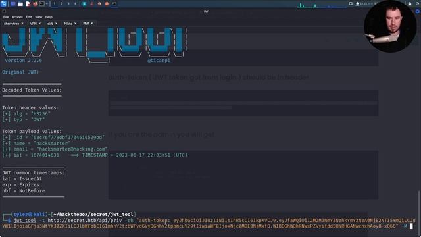Screen dimensions: 421x237
Task: Click the webcam overlay thumbnail
Action: coord(390,26)
